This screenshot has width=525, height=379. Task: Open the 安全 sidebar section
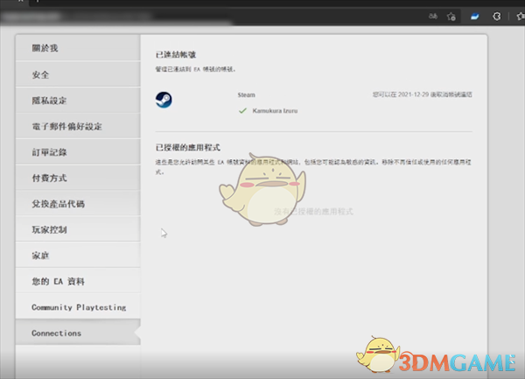78,74
